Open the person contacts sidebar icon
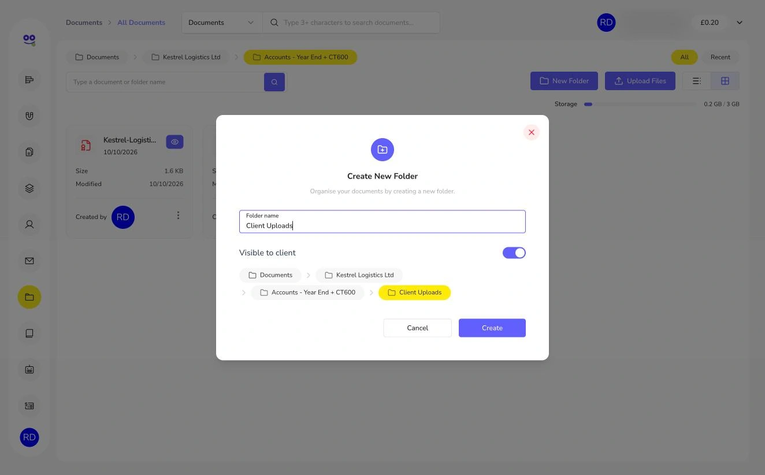The width and height of the screenshot is (765, 475). [29, 224]
